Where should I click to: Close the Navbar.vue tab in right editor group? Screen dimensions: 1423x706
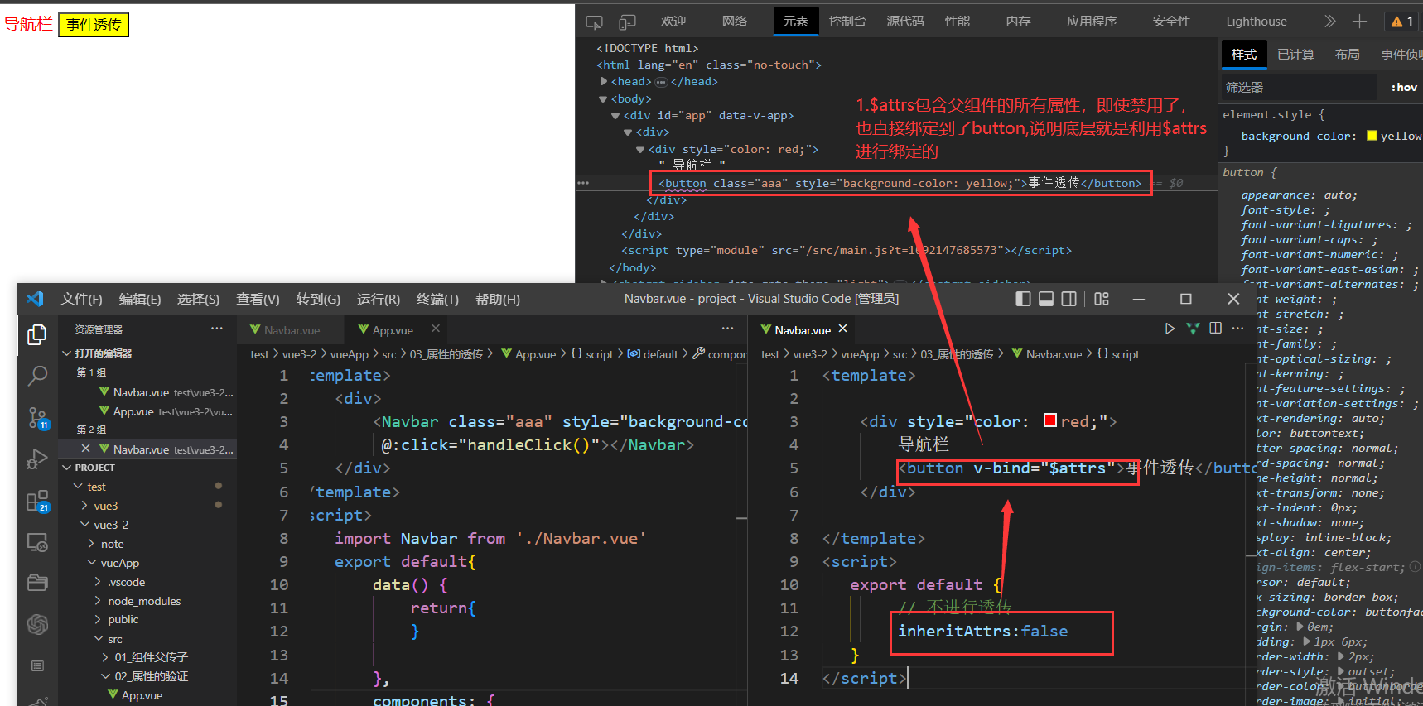842,329
